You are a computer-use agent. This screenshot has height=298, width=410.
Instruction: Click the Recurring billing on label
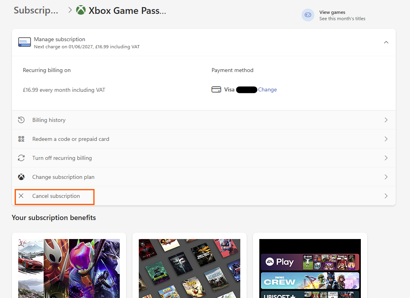[x=47, y=70]
